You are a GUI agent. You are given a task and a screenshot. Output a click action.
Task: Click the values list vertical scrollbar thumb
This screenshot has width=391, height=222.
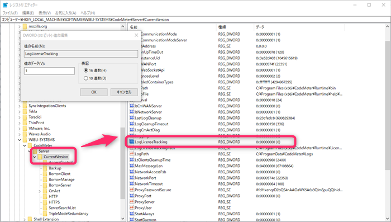tap(387, 106)
